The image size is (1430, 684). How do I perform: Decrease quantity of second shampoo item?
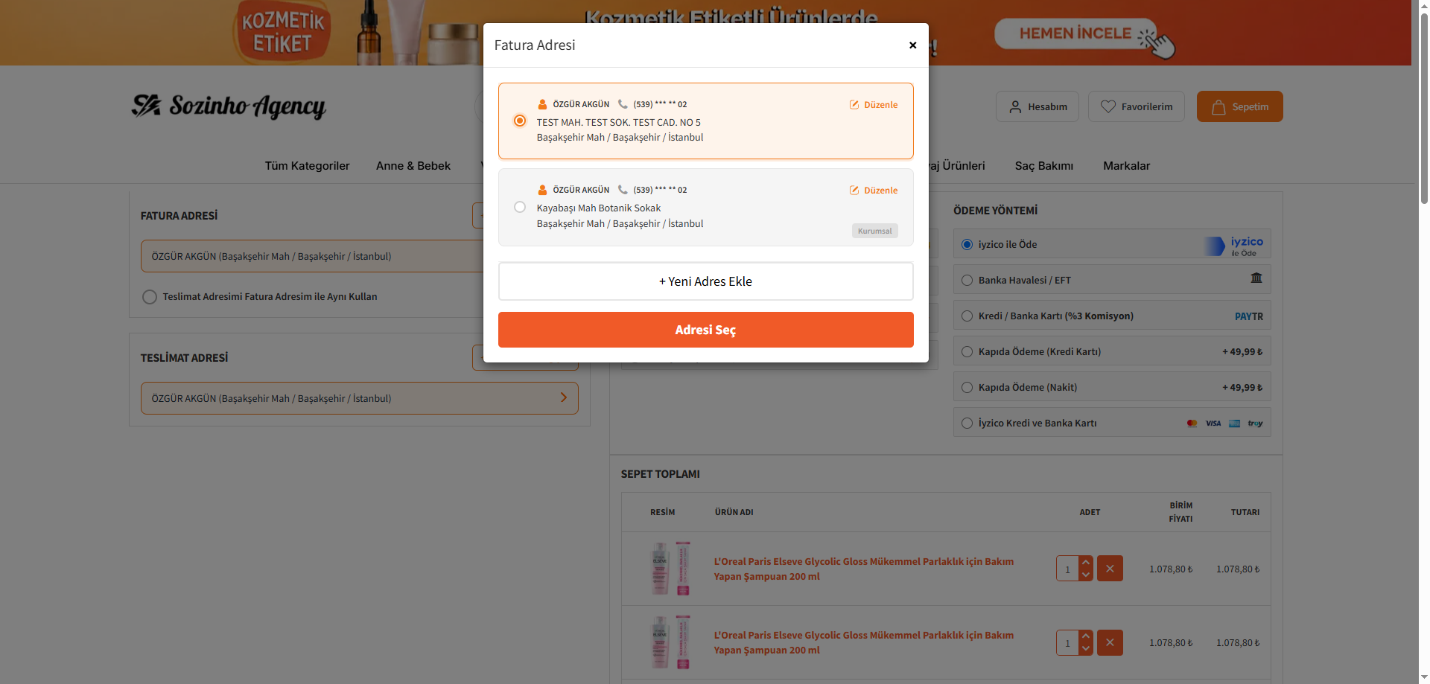pos(1086,649)
